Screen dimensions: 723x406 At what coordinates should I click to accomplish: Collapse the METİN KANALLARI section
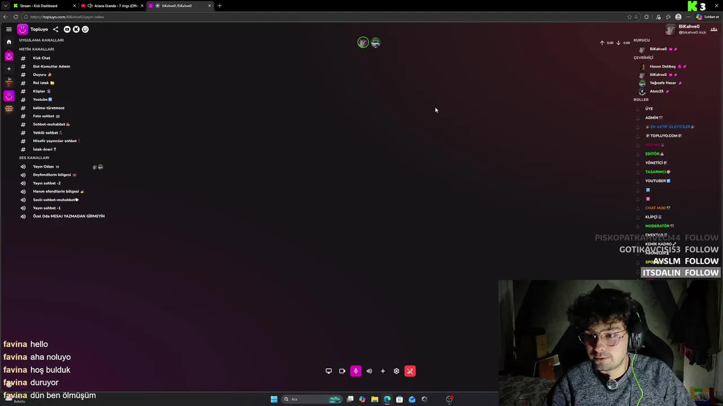pos(37,49)
